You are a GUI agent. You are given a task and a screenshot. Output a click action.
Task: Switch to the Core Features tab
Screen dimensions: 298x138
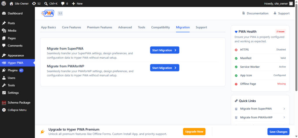pyautogui.click(x=72, y=27)
